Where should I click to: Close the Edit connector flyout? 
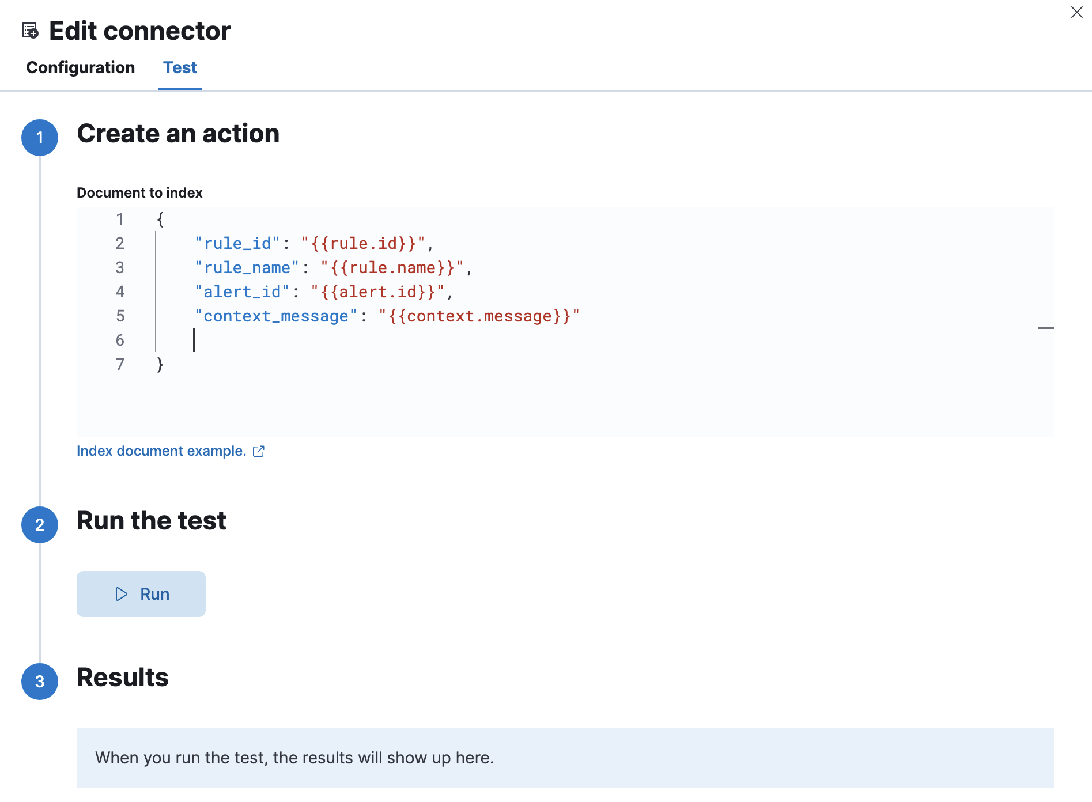click(1077, 12)
